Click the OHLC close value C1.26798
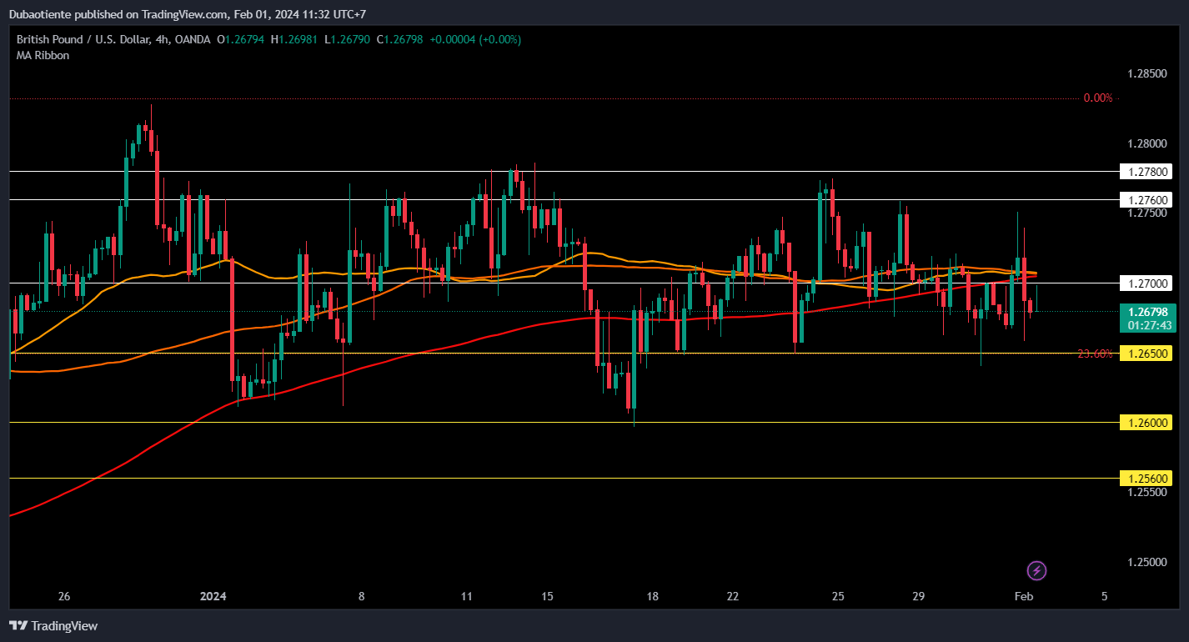This screenshot has width=1189, height=642. (400, 39)
